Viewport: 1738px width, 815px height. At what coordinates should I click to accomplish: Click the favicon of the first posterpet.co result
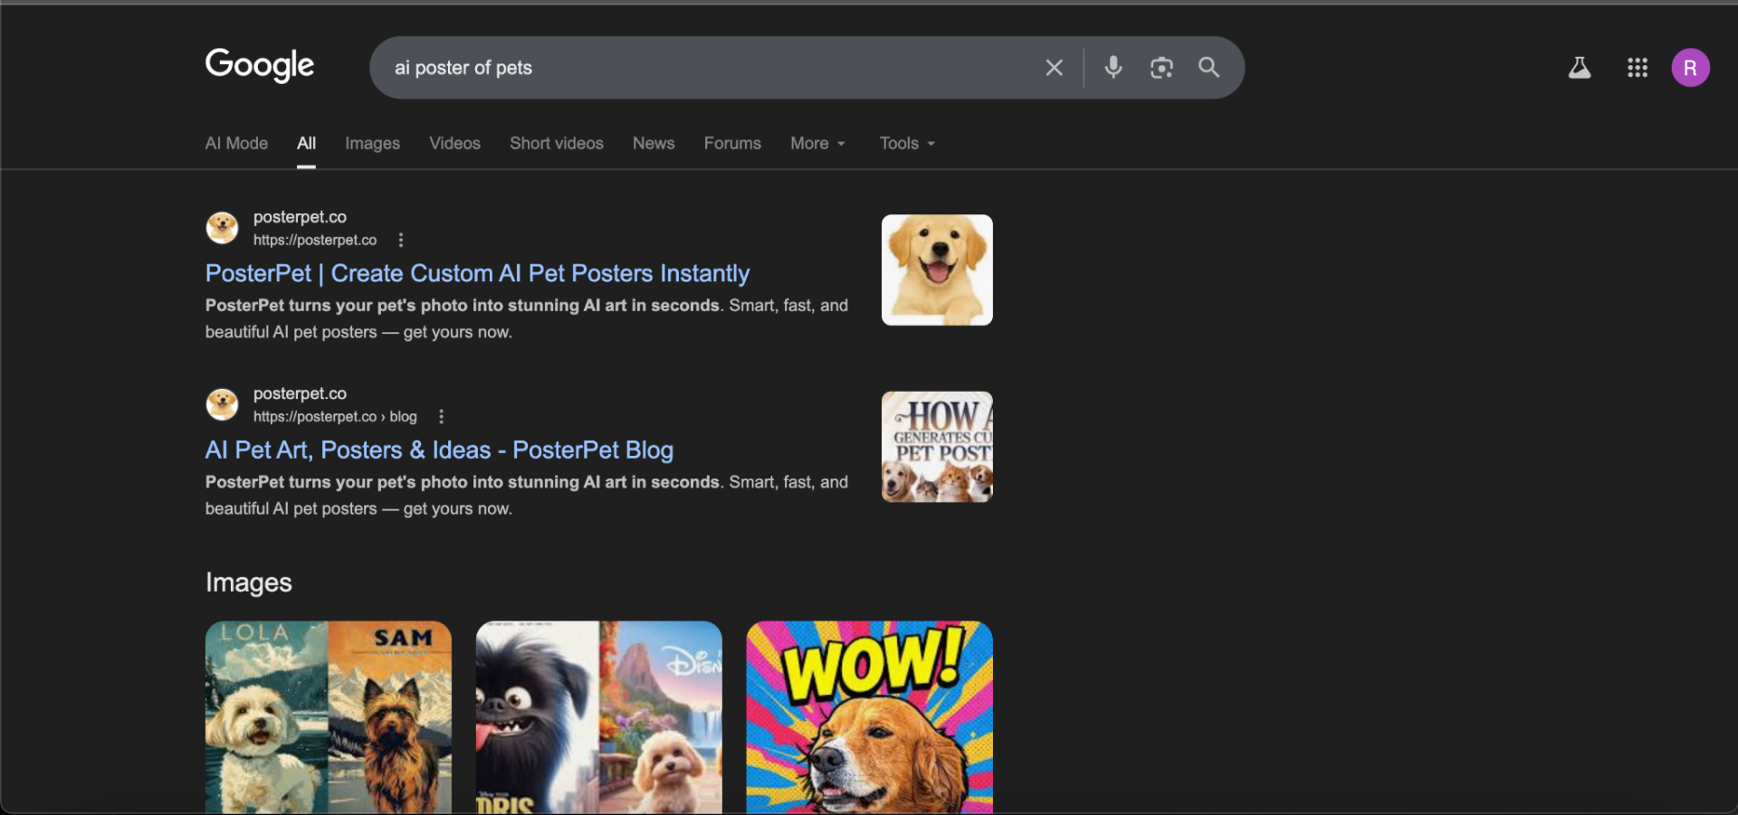[222, 228]
